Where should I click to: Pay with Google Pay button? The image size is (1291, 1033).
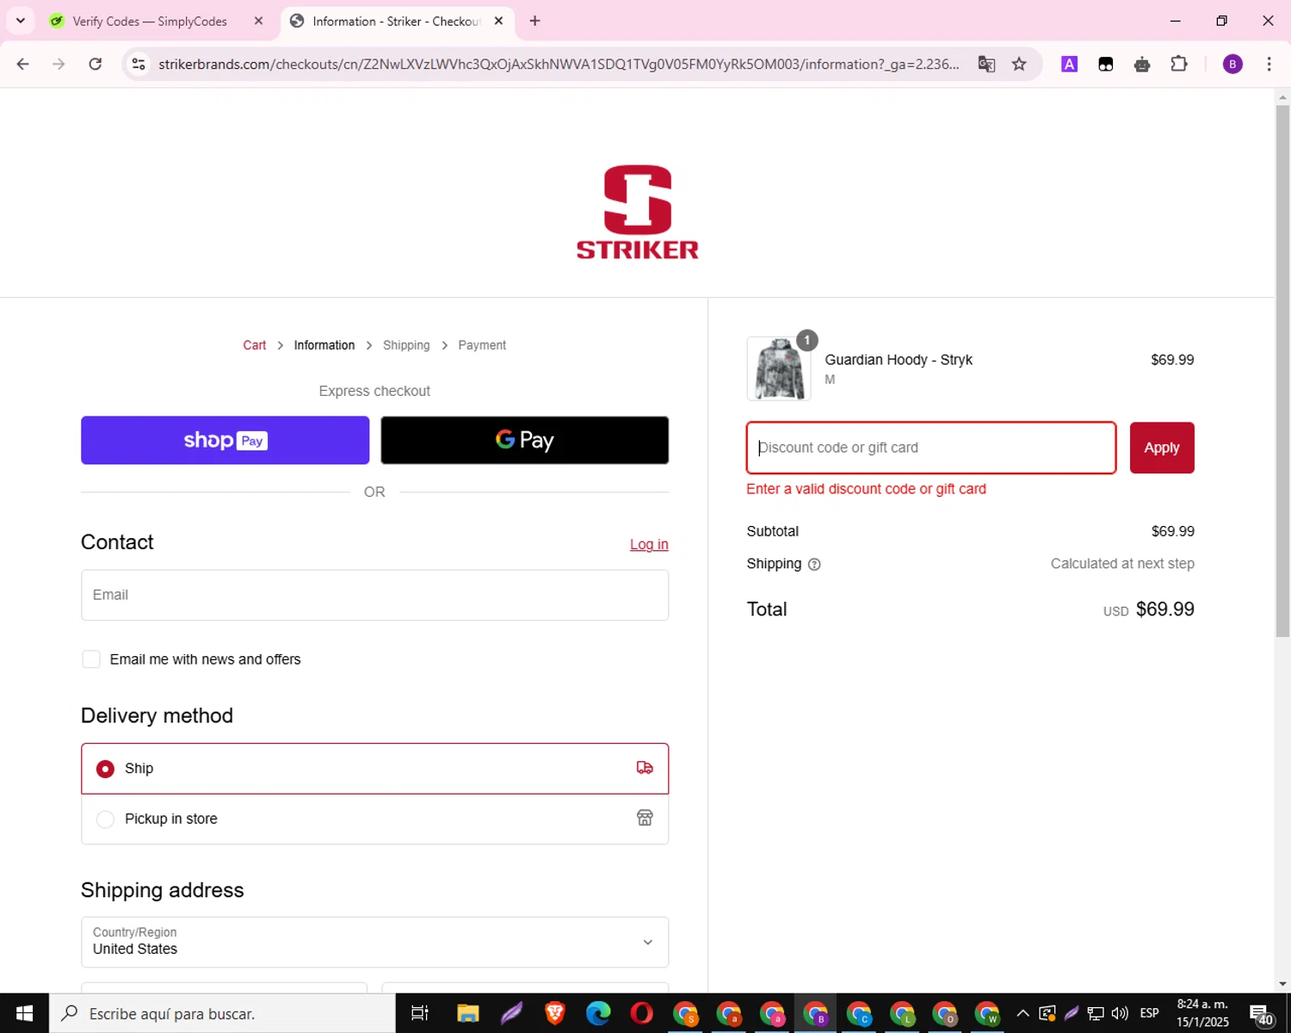pyautogui.click(x=525, y=440)
